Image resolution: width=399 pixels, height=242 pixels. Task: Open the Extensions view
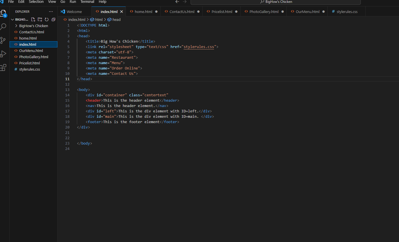point(4,67)
